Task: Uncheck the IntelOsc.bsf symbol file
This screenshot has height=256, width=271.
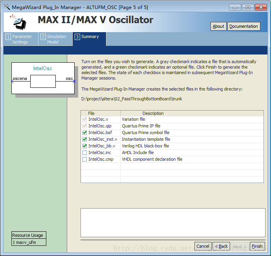Action: tap(84, 133)
